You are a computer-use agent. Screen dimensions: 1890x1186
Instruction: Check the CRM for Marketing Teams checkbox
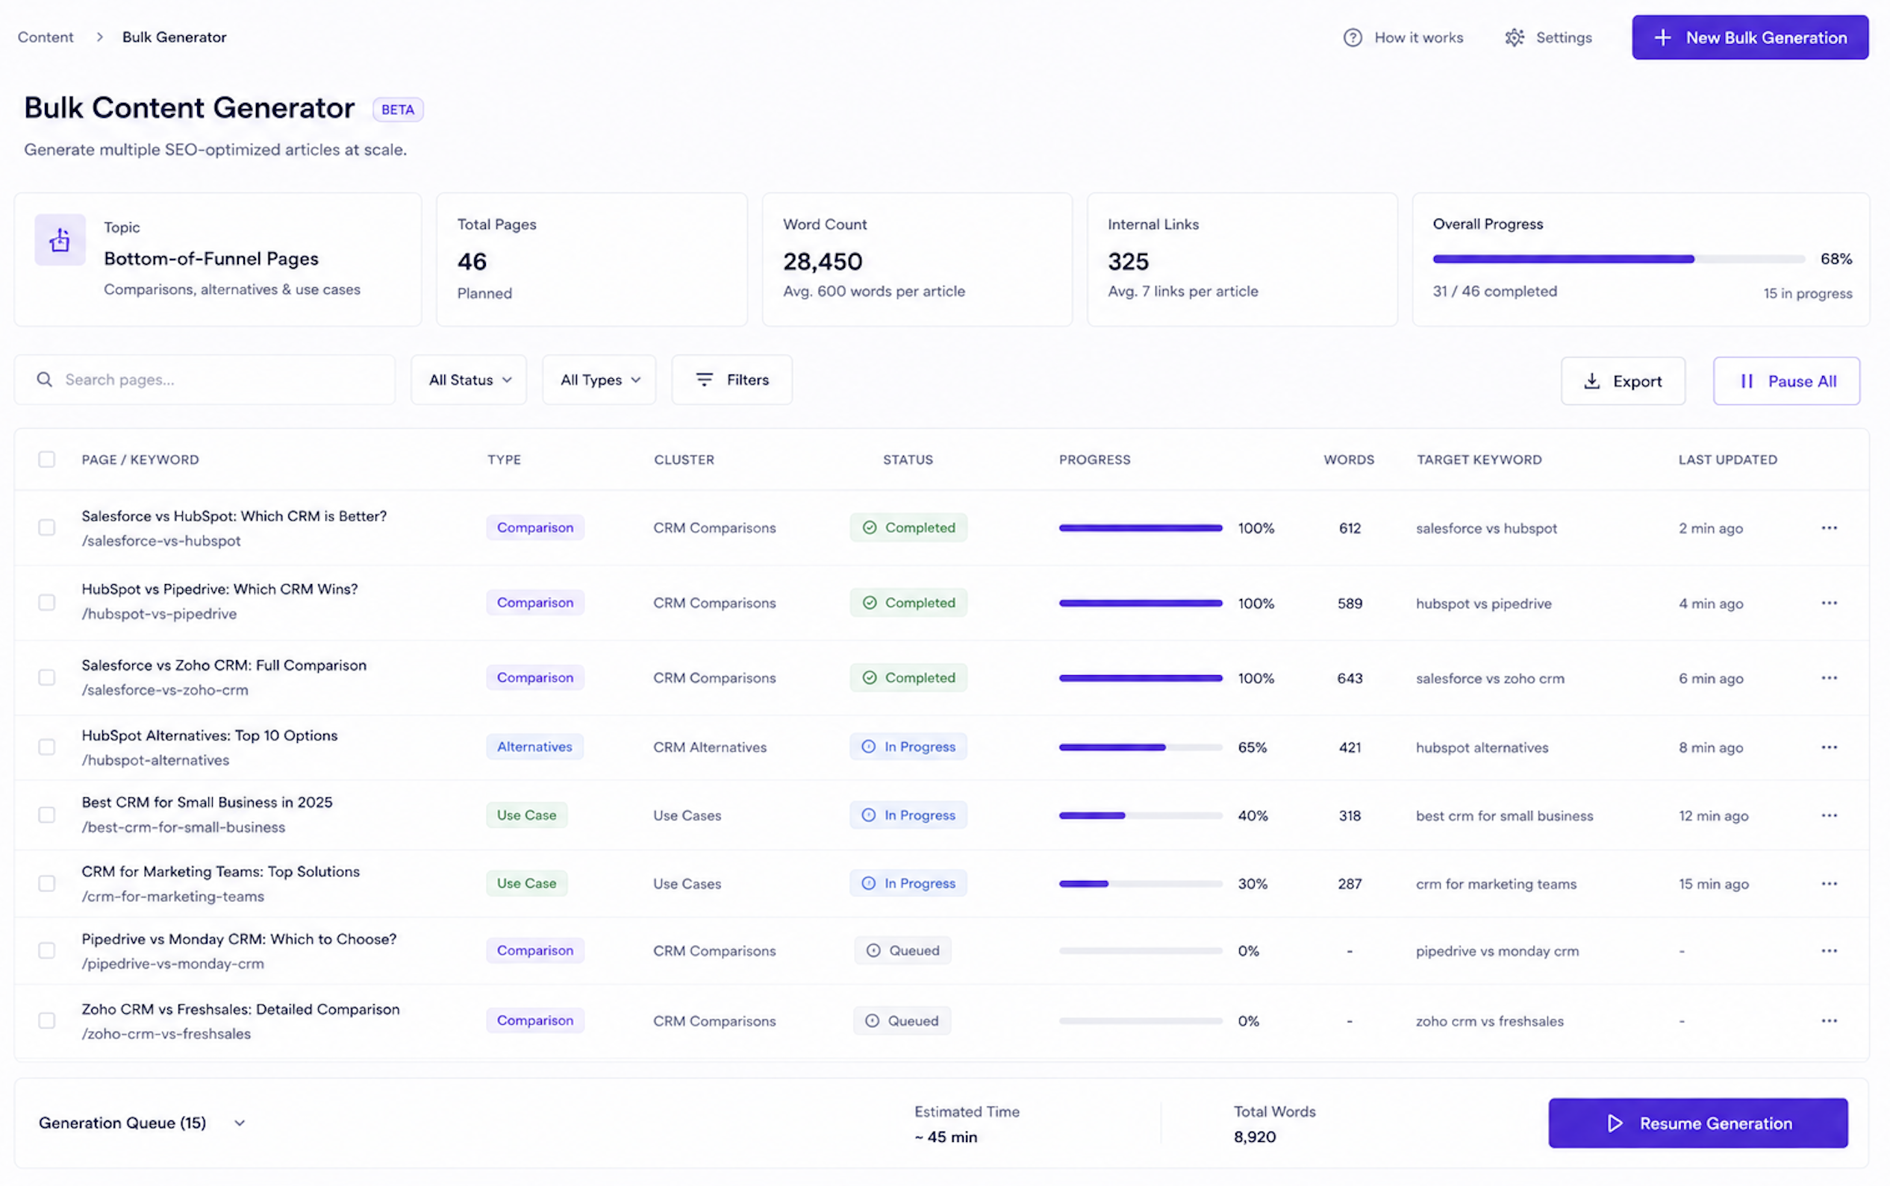point(47,884)
